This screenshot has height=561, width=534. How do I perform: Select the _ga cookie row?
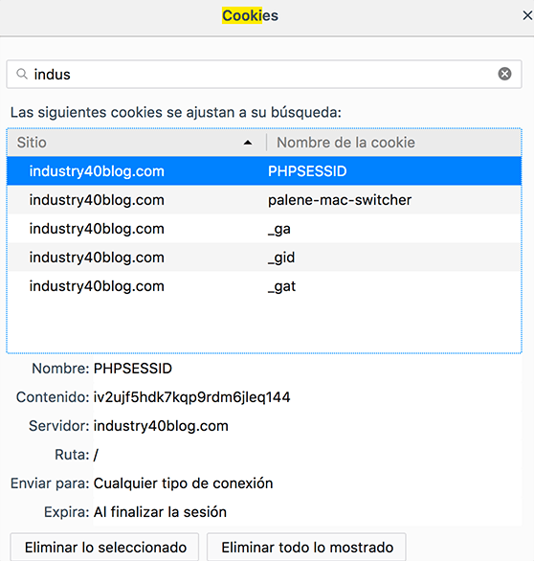pos(264,228)
